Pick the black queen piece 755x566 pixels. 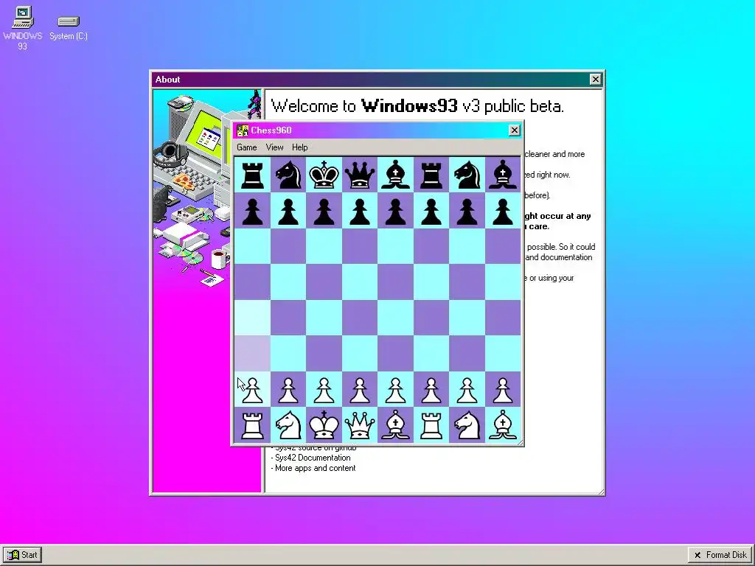tap(360, 175)
